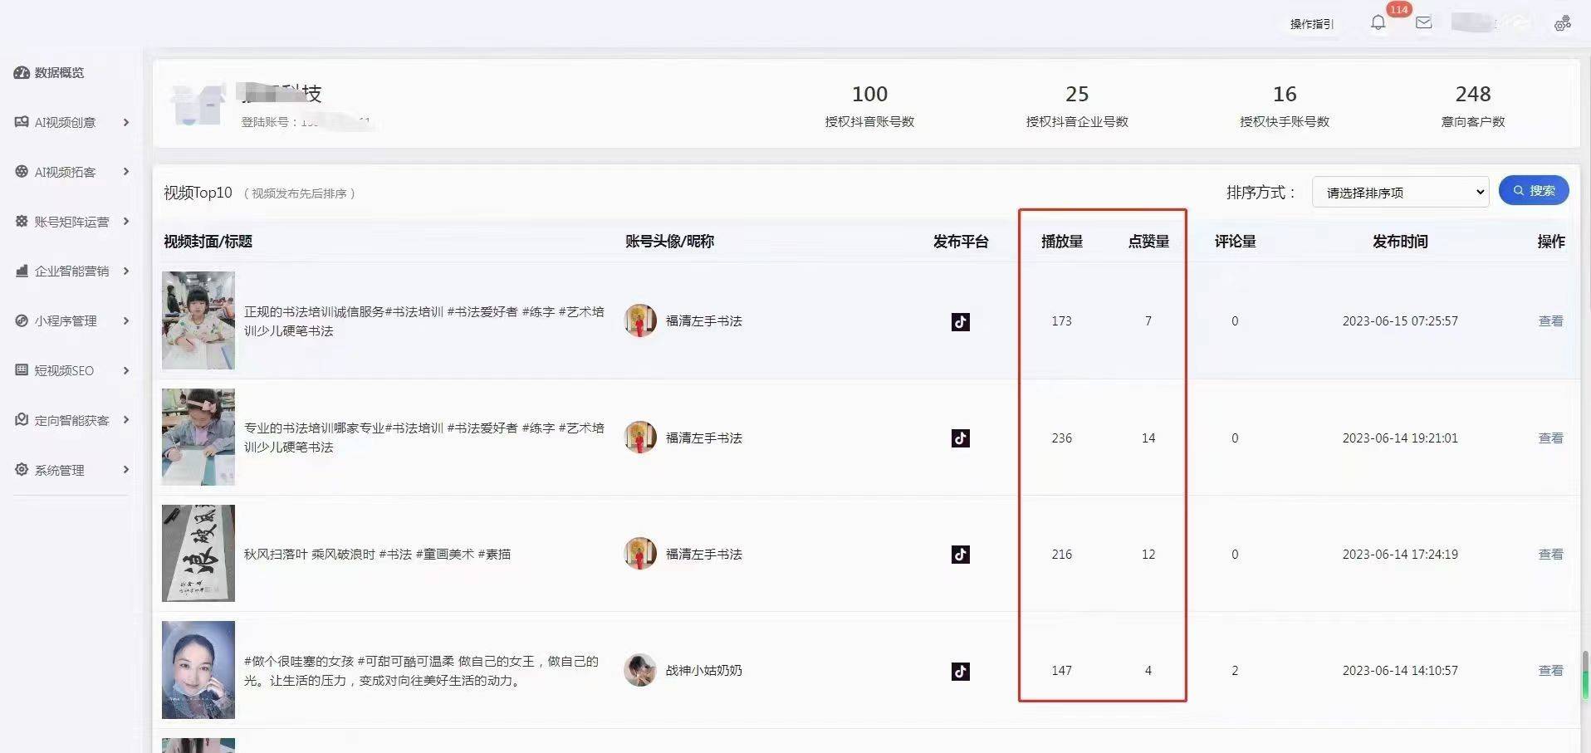Click the 企业智能营销 chart icon
The image size is (1591, 753).
(22, 271)
